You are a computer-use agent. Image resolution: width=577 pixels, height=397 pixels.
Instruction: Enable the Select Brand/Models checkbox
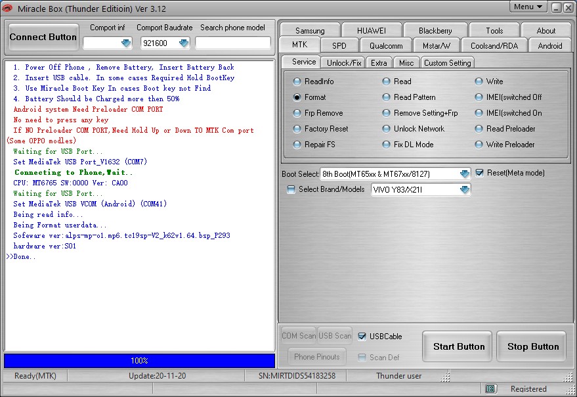(x=291, y=189)
